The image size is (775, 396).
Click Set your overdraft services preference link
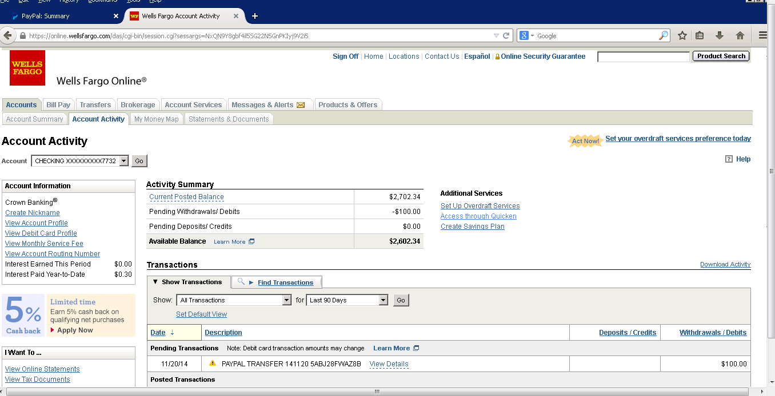[x=678, y=139]
